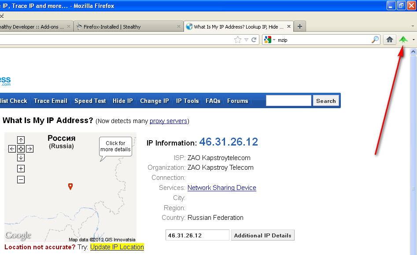Open a new tab with plus button
Image resolution: width=417 pixels, height=255 pixels.
[300, 26]
